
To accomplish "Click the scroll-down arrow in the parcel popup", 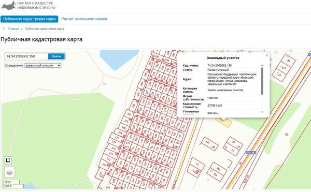I will click(x=262, y=112).
